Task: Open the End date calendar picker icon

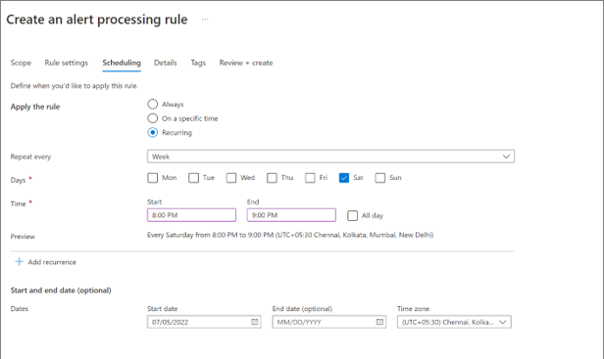Action: pos(379,322)
